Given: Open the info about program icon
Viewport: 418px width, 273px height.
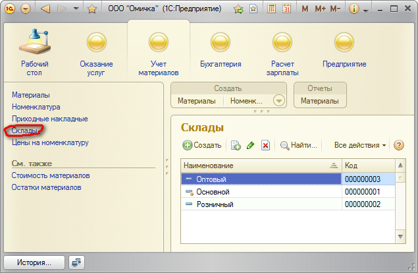Looking at the screenshot, I should click(x=354, y=9).
